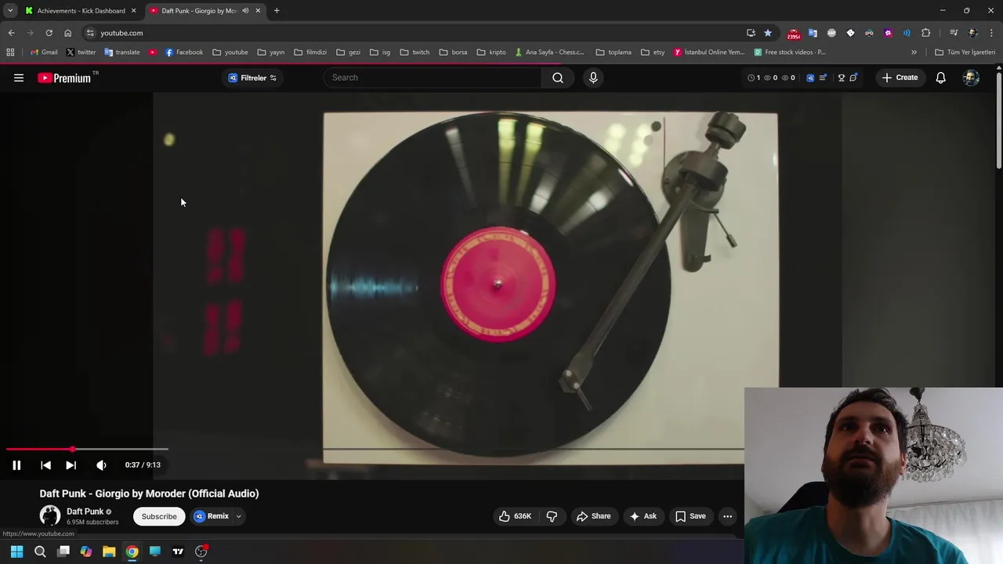
Task: Open the media control music-note icon
Action: [954, 33]
